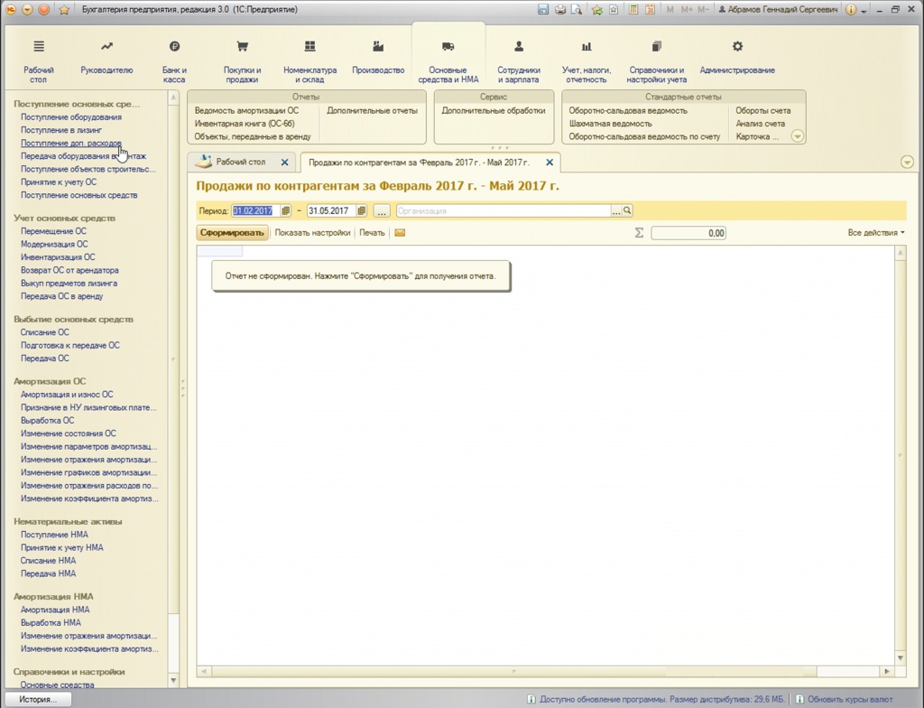
Task: Open Производство section
Action: 378,58
